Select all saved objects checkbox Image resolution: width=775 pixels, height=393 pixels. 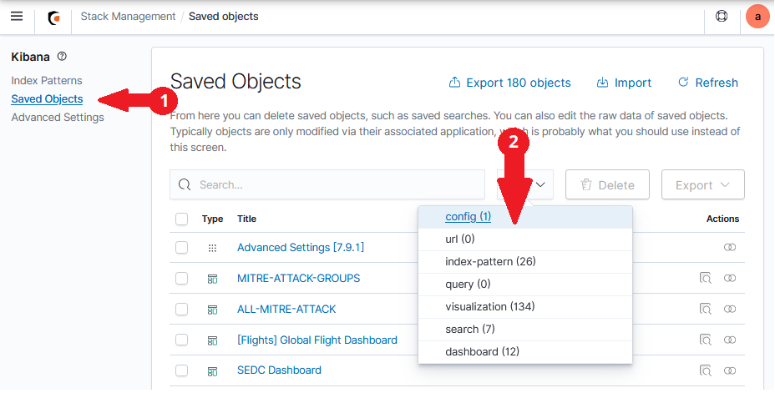point(182,219)
